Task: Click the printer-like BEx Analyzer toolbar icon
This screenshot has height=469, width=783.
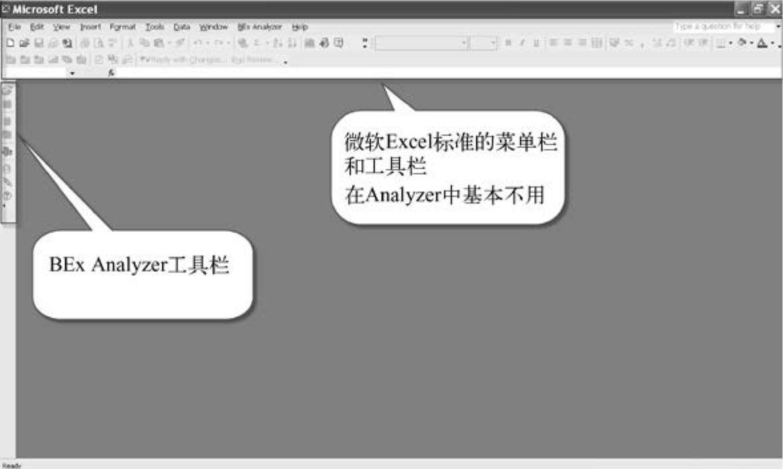Action: tap(7, 151)
